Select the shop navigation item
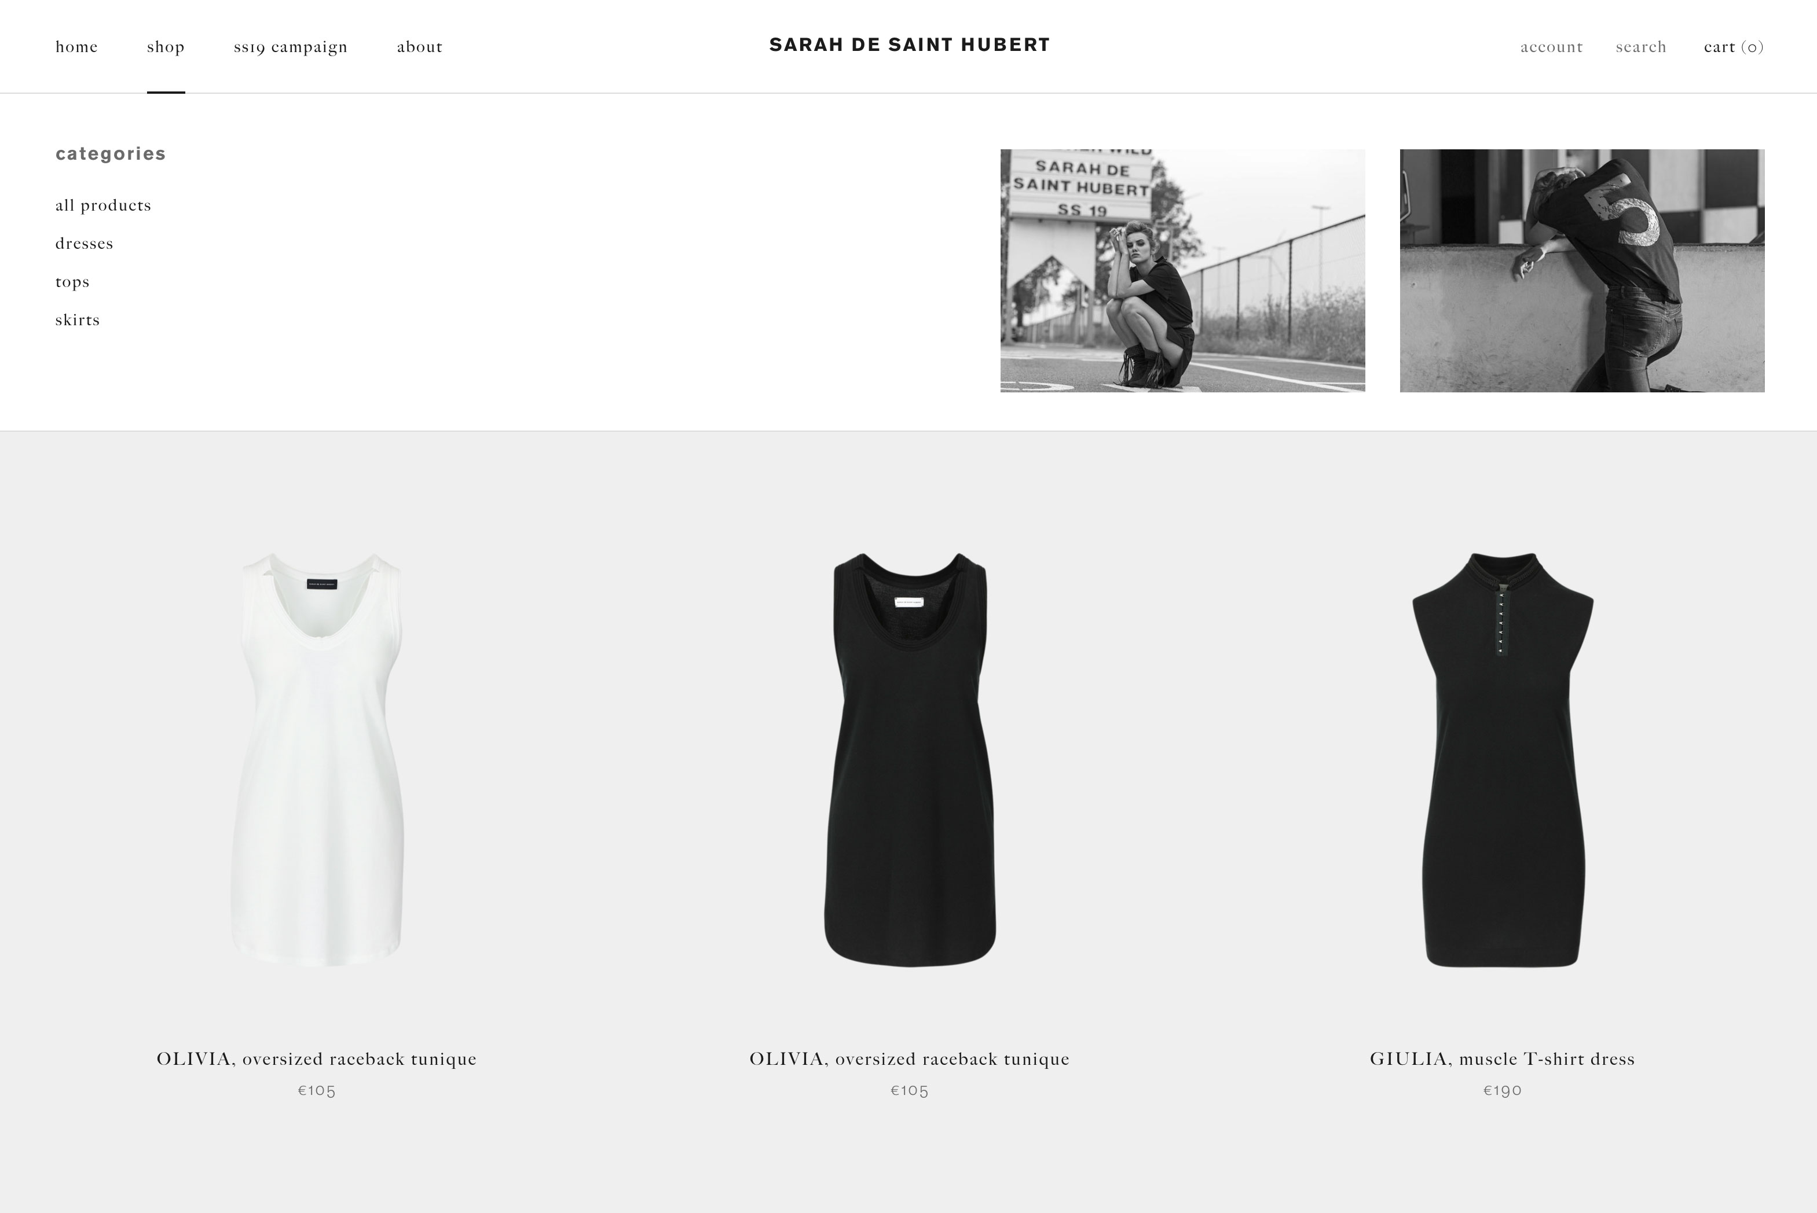 (166, 46)
